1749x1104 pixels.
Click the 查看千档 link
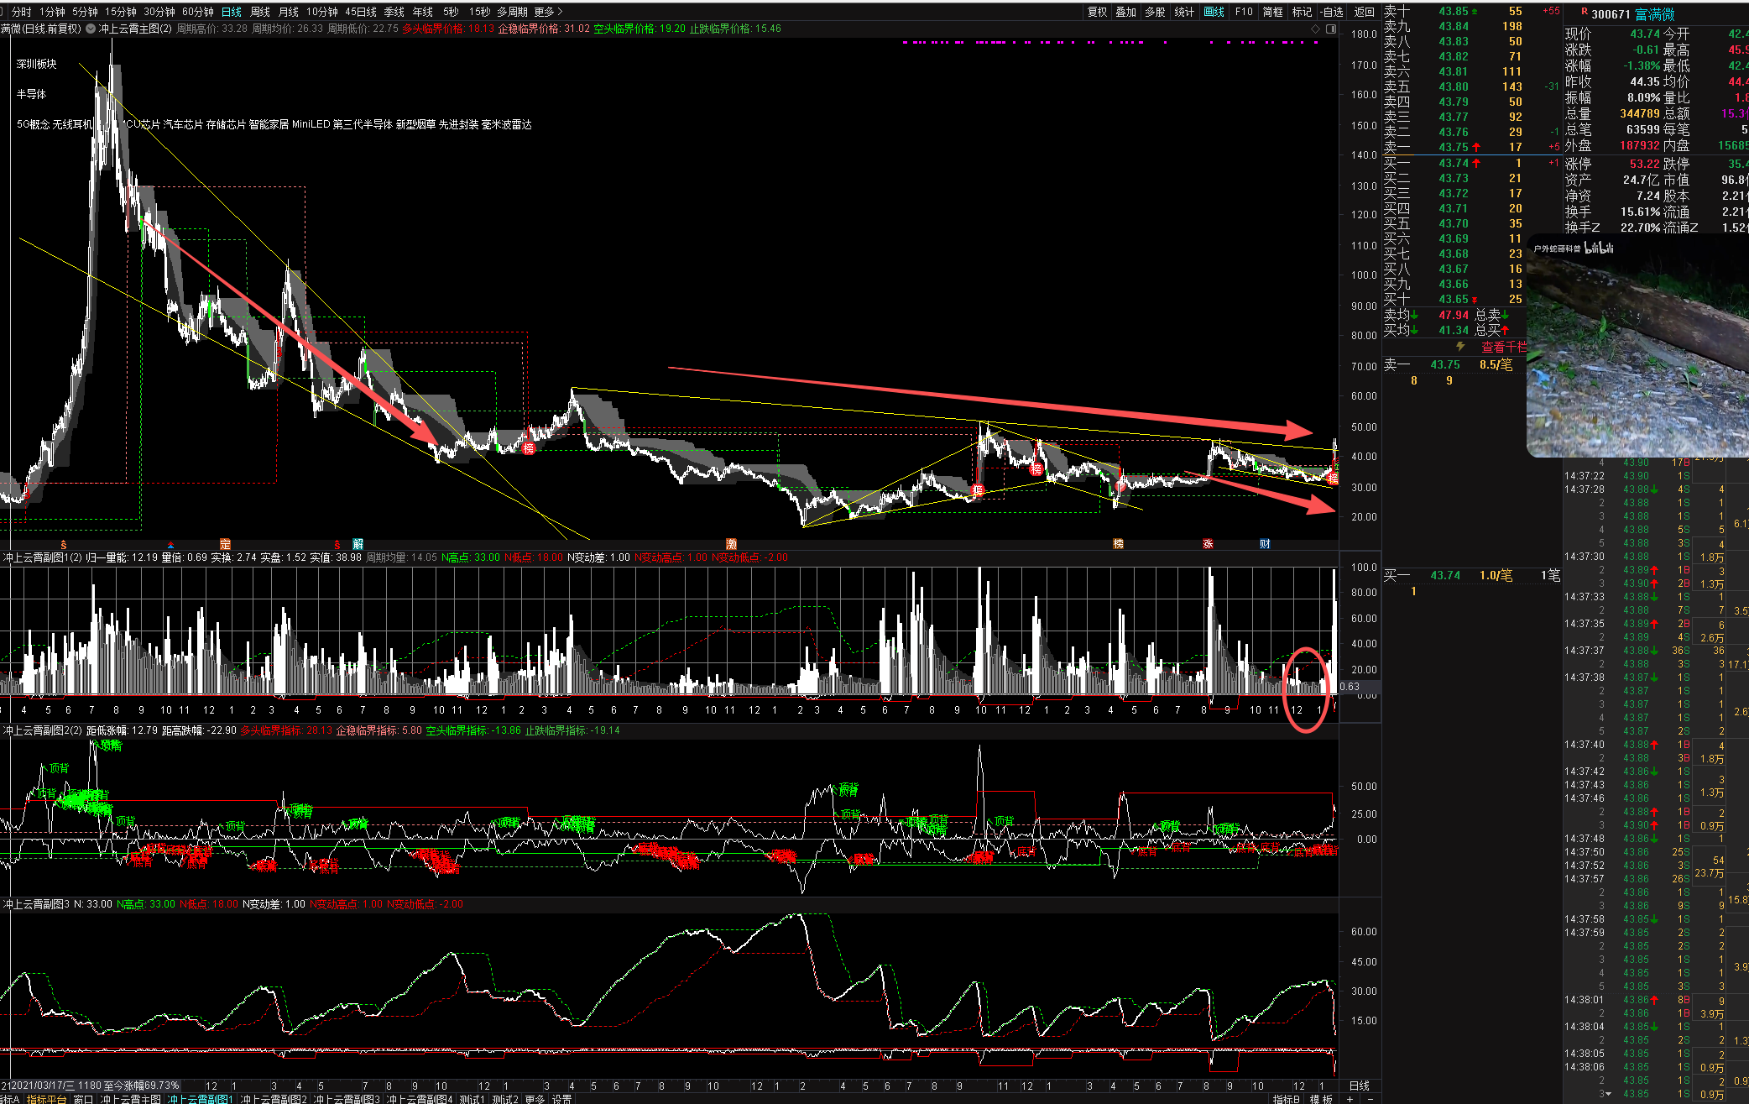pos(1503,347)
